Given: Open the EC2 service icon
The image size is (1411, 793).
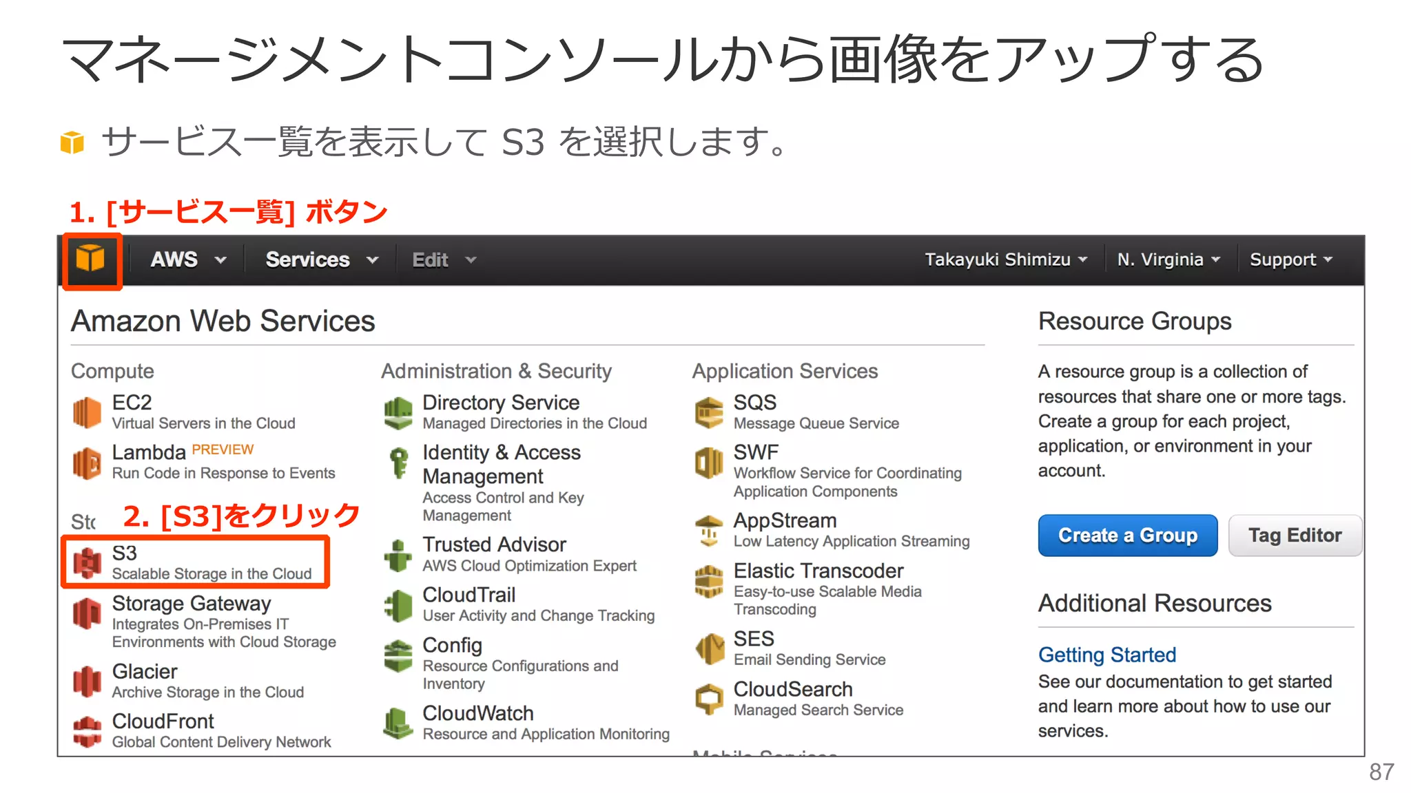Looking at the screenshot, I should [x=87, y=412].
